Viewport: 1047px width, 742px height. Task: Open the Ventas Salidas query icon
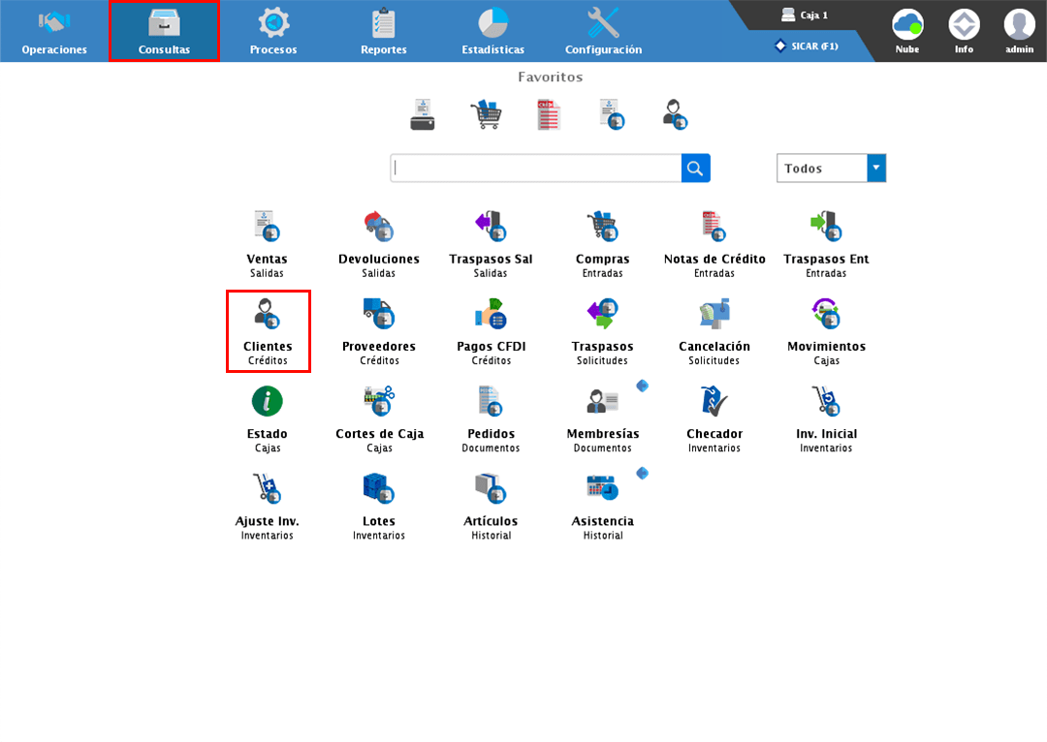tap(267, 227)
